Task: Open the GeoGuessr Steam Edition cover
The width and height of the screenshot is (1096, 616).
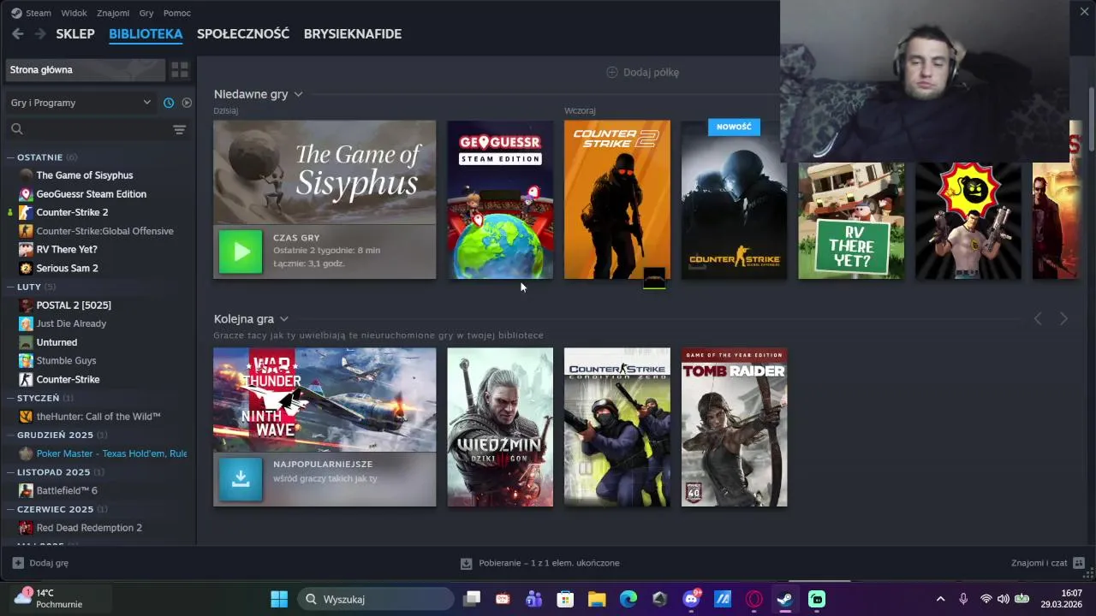Action: point(500,199)
